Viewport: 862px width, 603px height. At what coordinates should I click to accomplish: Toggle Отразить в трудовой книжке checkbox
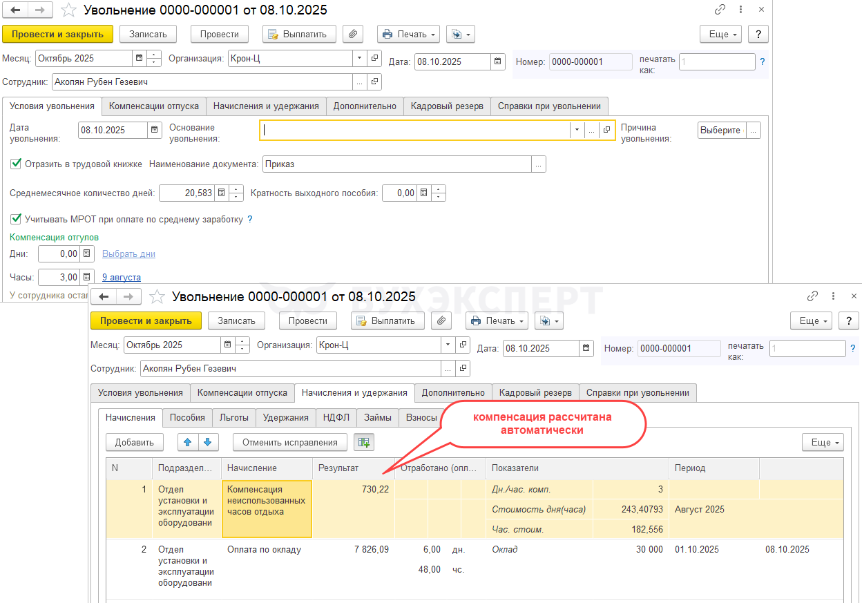click(16, 164)
